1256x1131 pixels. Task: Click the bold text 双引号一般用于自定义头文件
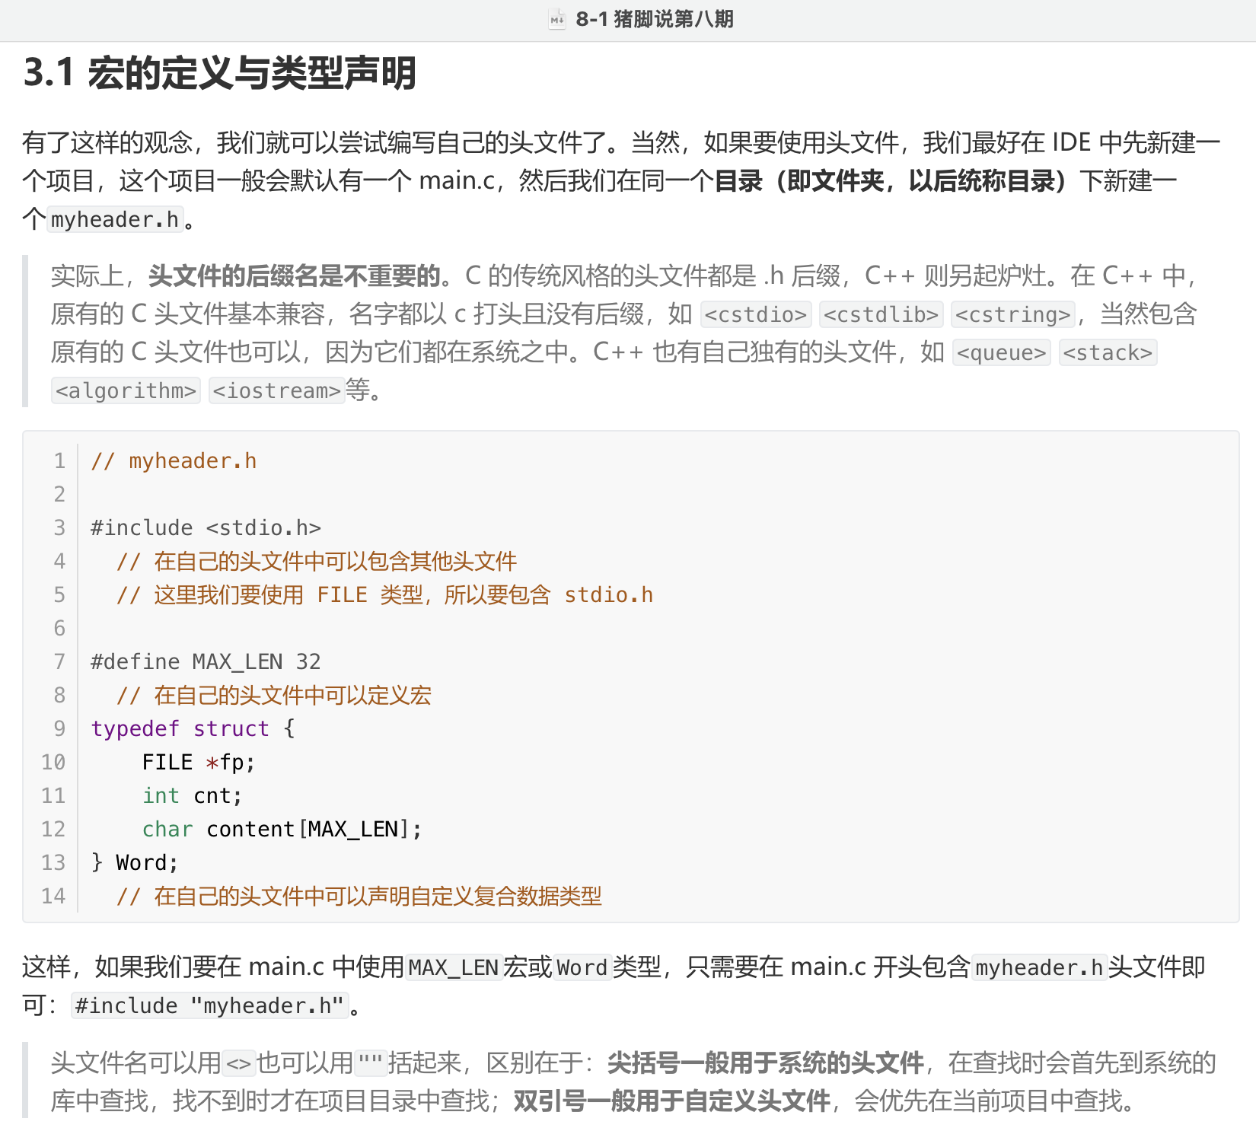(x=671, y=1101)
